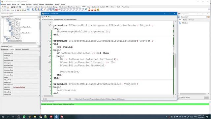Click the Save file toolbar icon

click(12, 7)
